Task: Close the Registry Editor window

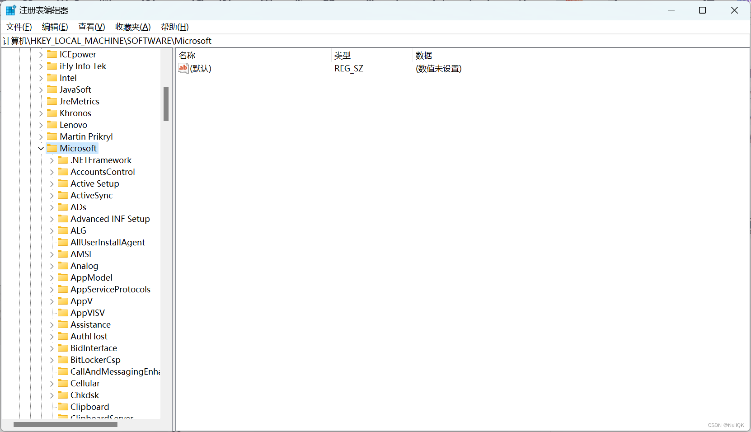Action: 734,10
